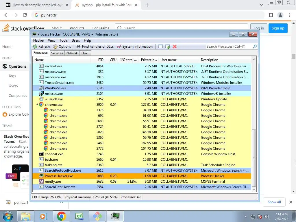The width and height of the screenshot is (296, 222).
Task: Open the Hacker menu
Action: pyautogui.click(x=38, y=40)
